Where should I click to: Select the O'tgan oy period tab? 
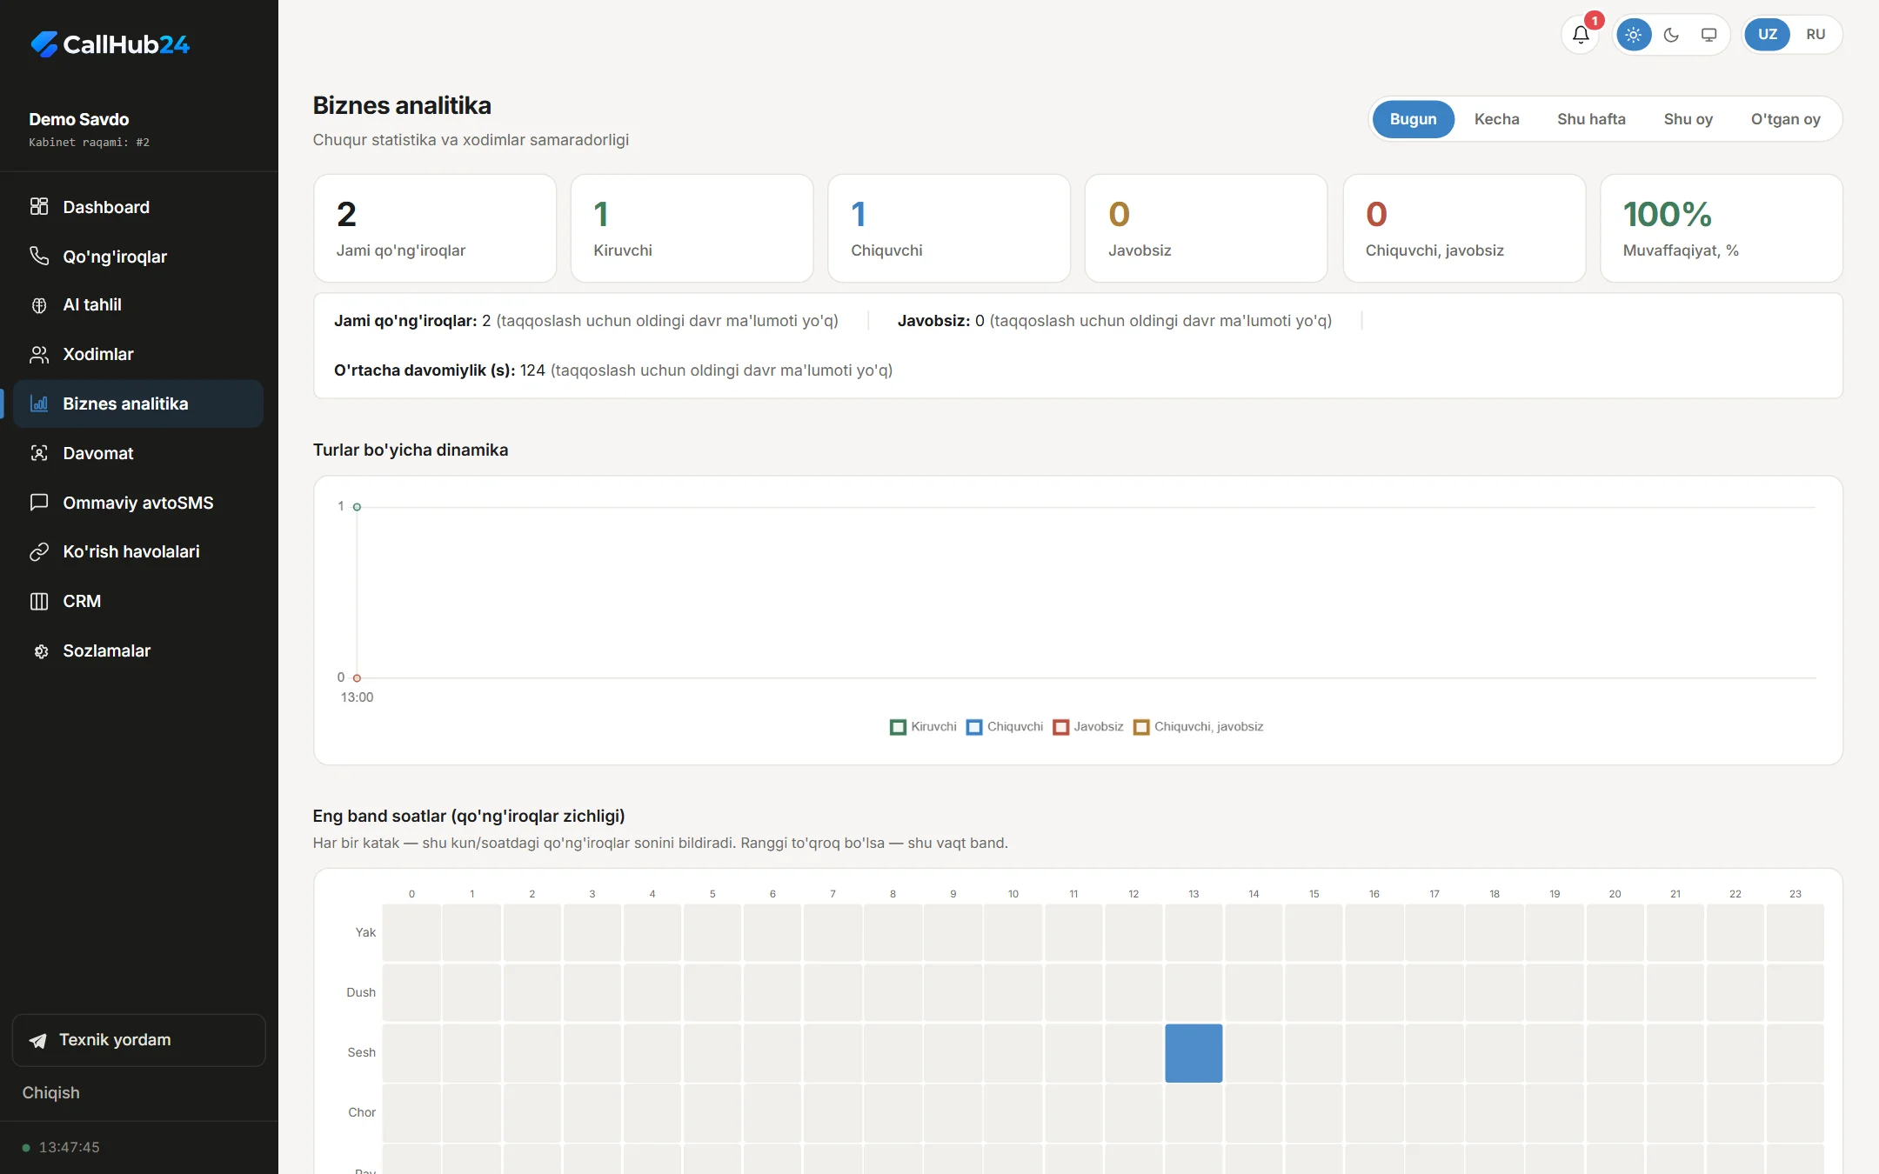click(1785, 119)
